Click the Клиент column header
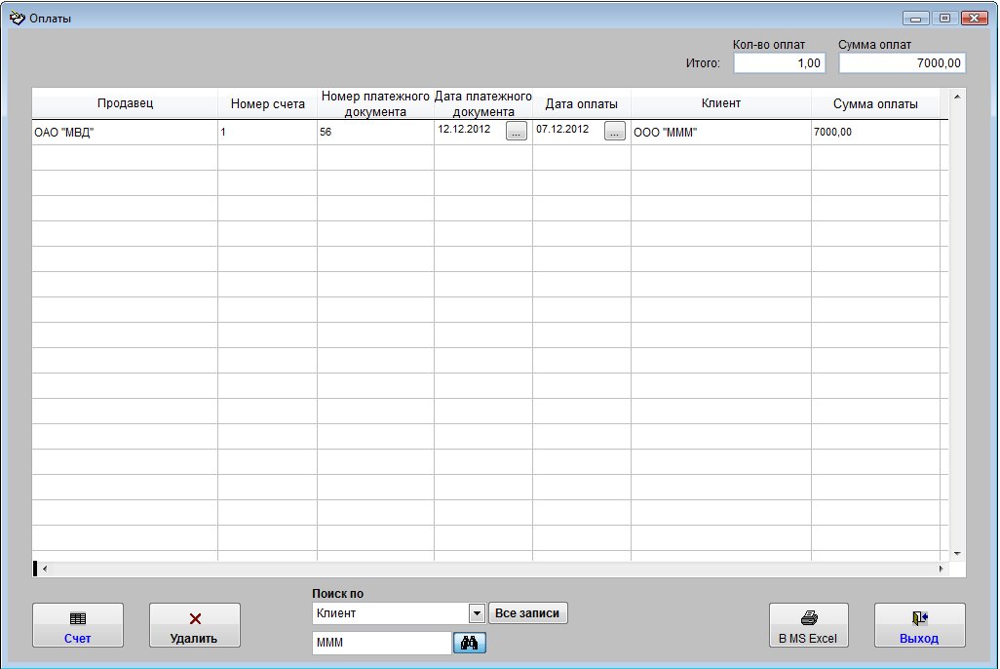This screenshot has width=1000, height=669. (x=720, y=103)
